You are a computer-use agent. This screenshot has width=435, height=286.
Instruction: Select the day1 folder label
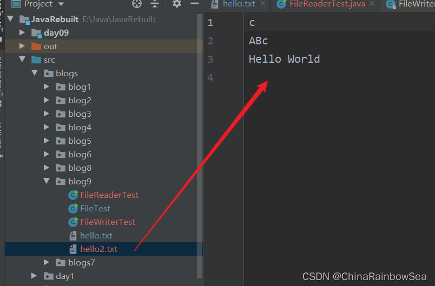(65, 276)
